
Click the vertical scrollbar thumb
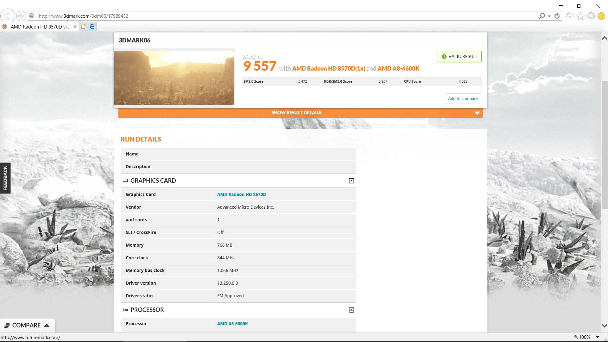(x=605, y=145)
